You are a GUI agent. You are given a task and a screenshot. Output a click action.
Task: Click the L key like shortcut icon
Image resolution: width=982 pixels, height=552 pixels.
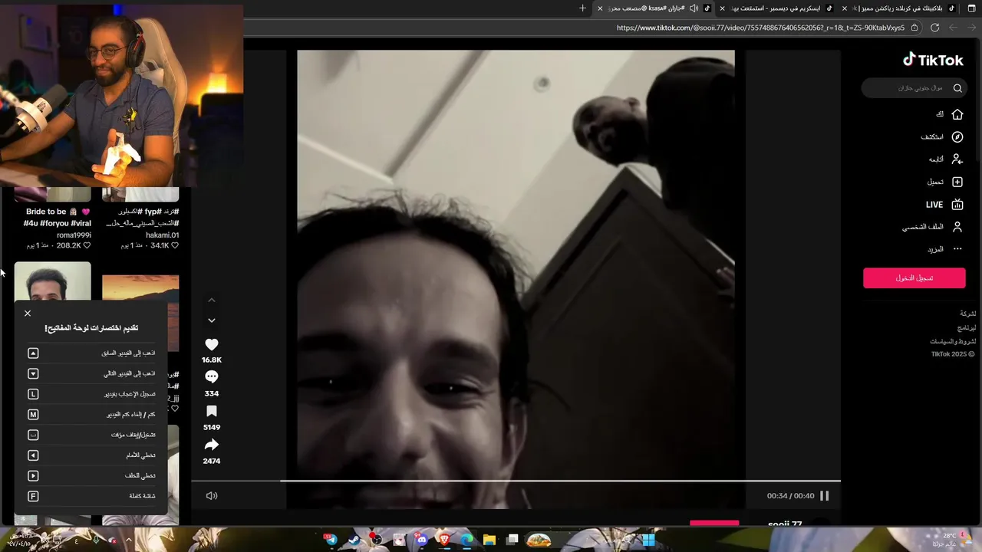[33, 394]
